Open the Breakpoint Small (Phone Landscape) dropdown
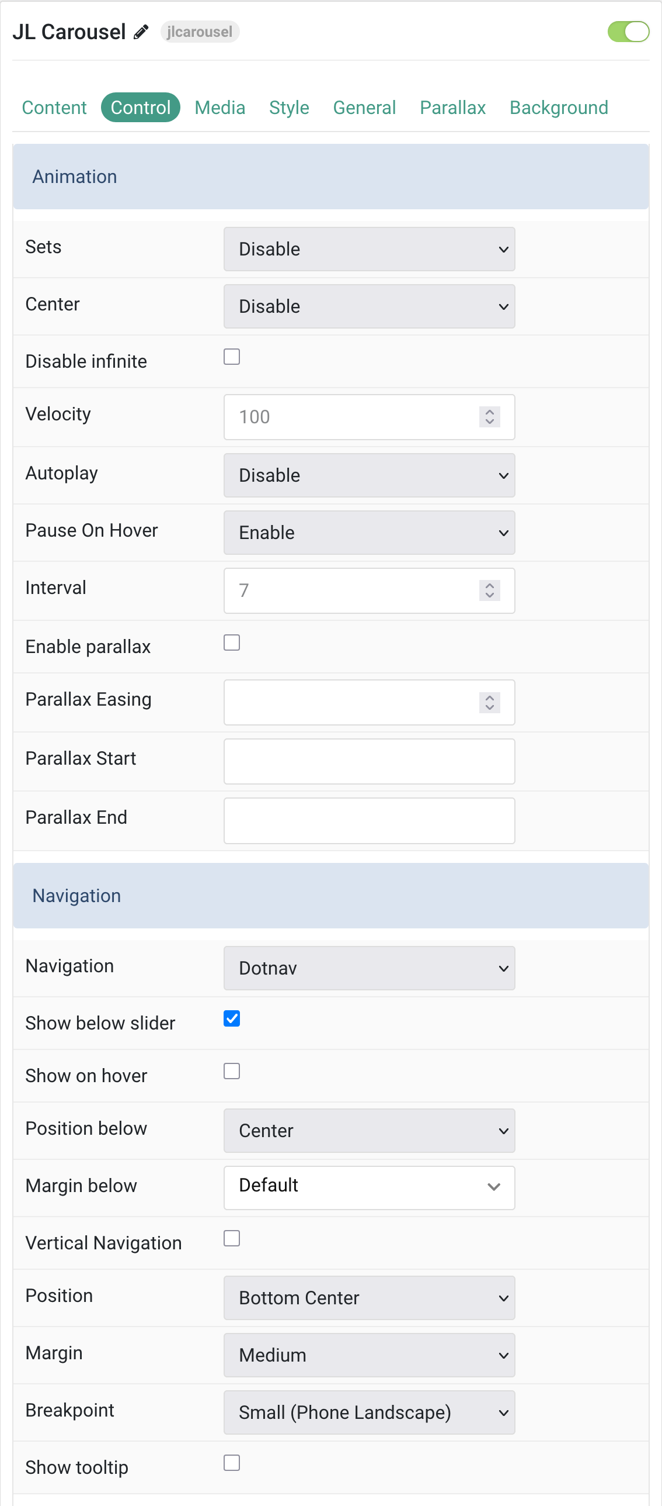 [x=369, y=1412]
